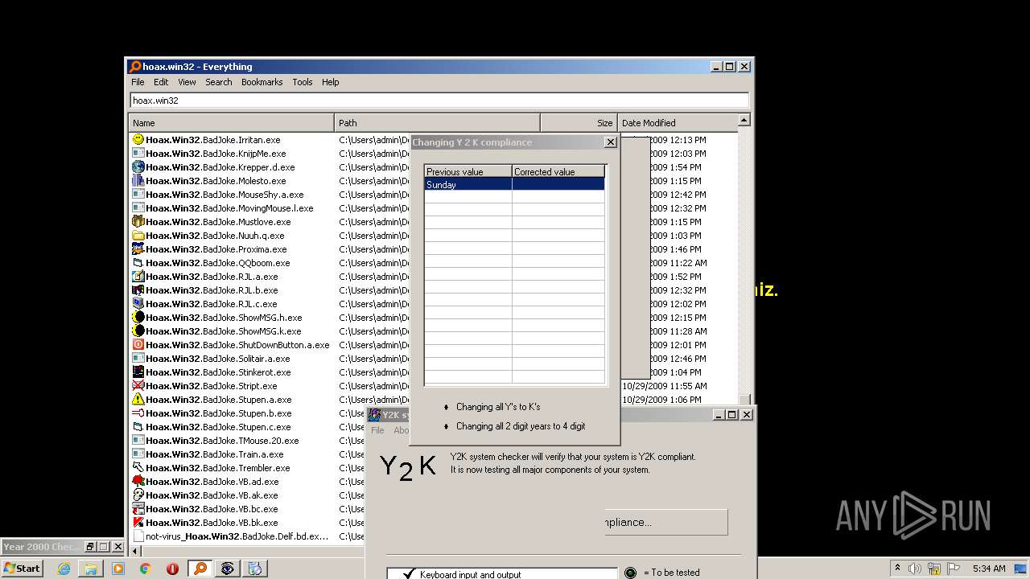
Task: Maximize the Y2K system checker window
Action: pyautogui.click(x=731, y=415)
